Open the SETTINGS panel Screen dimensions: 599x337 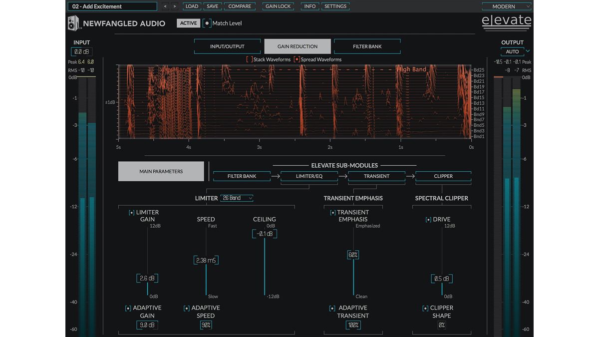(x=335, y=6)
